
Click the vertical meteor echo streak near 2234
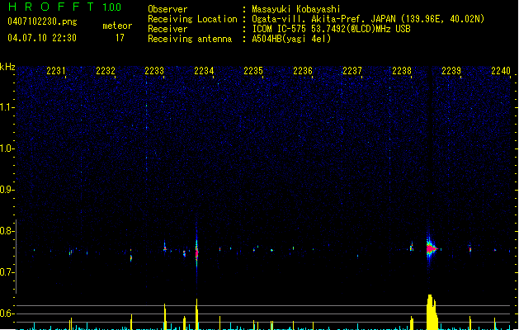[196, 252]
